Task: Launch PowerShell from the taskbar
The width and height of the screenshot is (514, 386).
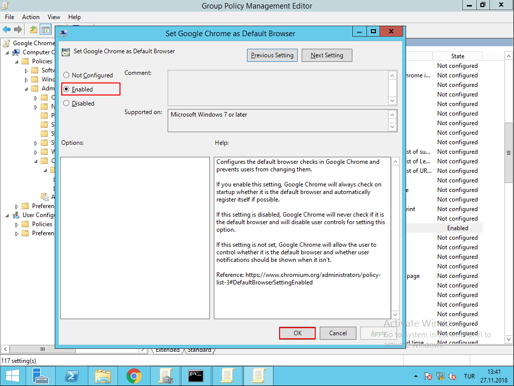Action: pos(72,376)
